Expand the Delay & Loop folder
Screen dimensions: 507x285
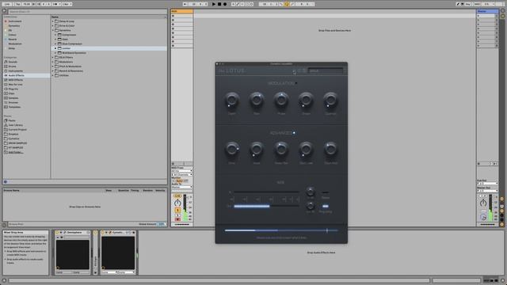click(x=53, y=21)
